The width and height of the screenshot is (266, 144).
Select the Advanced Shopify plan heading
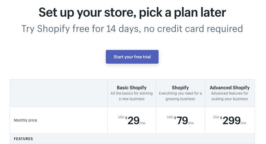tap(229, 87)
